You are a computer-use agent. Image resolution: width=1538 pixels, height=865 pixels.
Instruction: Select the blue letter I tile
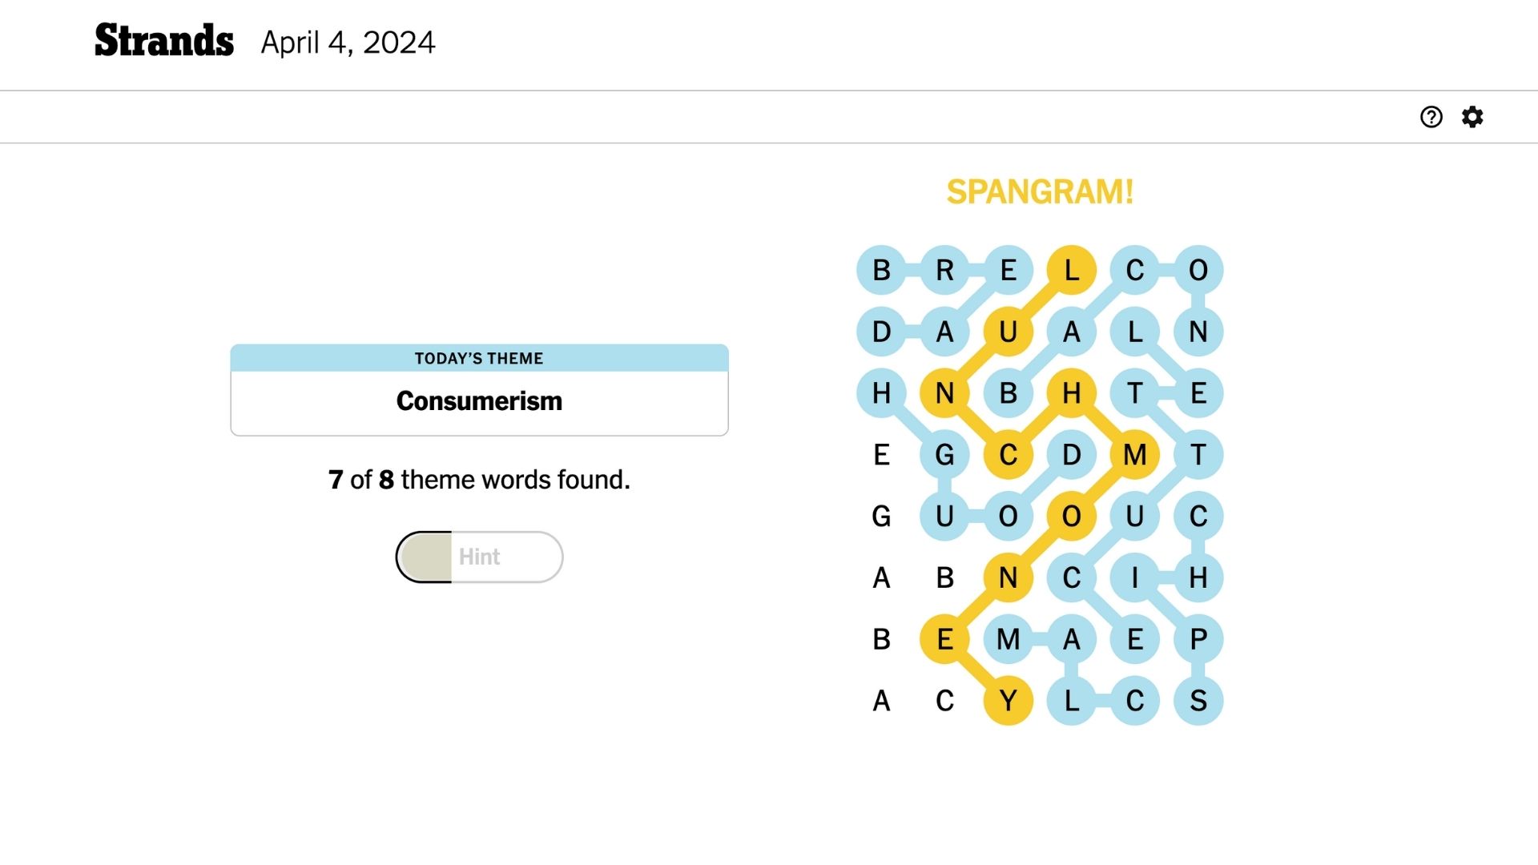pyautogui.click(x=1134, y=577)
